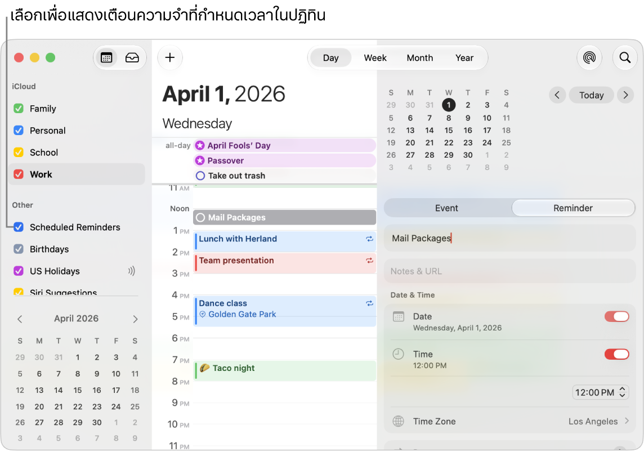Open the Taco night event

tap(285, 371)
